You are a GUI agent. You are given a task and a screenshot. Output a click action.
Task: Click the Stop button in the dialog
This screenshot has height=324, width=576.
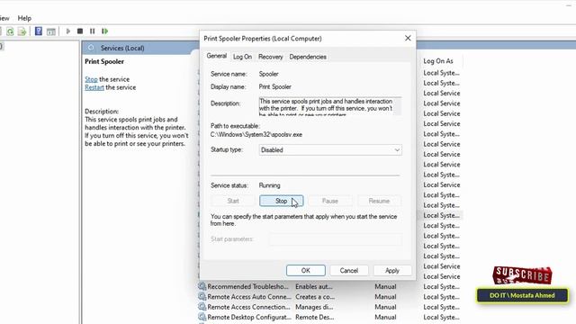pos(282,201)
